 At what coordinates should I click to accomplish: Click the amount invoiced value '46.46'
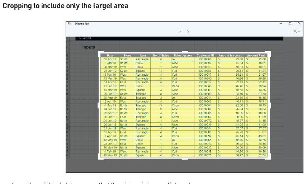point(239,86)
